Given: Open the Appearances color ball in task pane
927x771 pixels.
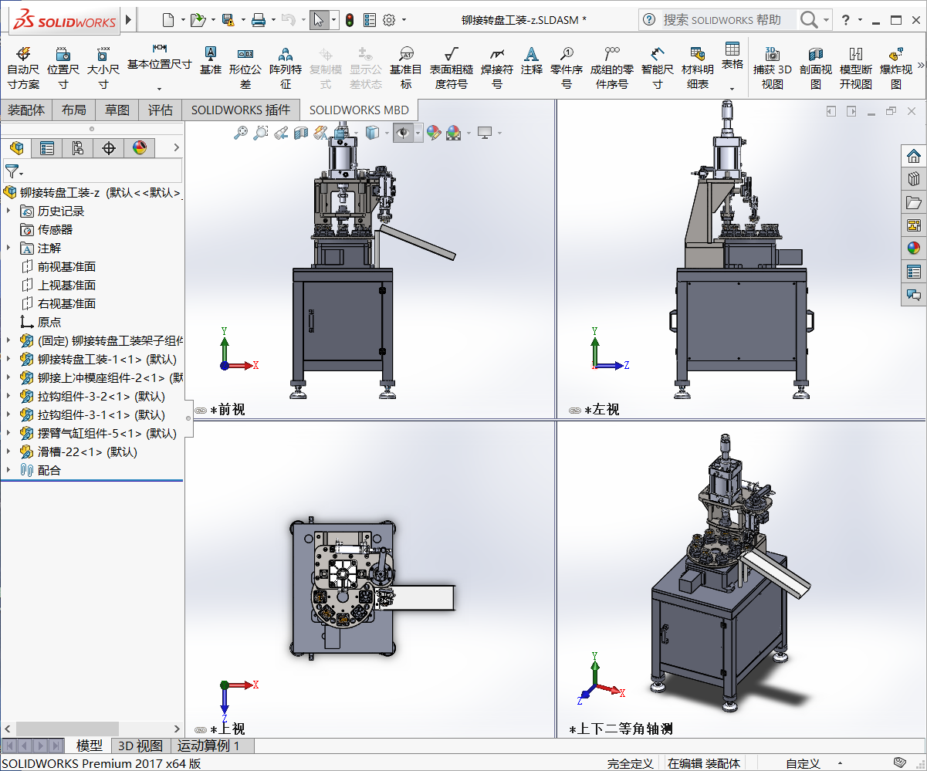Looking at the screenshot, I should point(914,249).
